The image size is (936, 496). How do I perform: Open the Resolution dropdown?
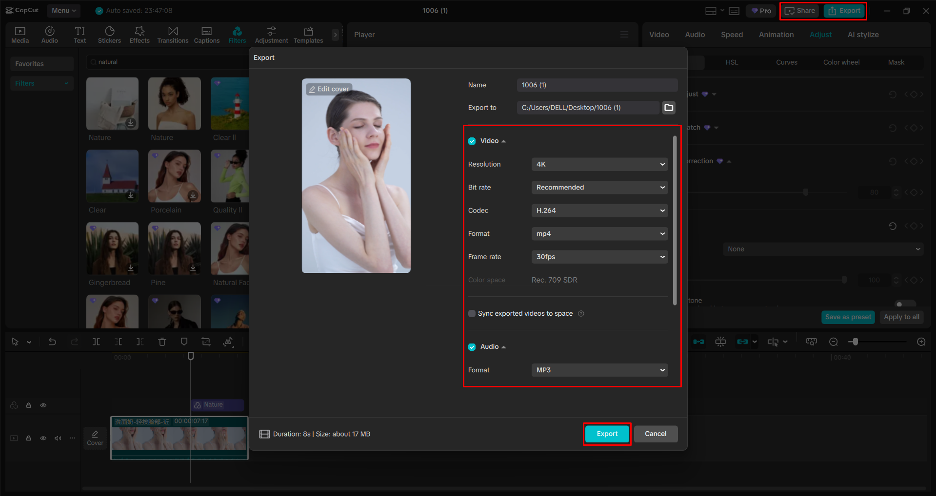599,164
